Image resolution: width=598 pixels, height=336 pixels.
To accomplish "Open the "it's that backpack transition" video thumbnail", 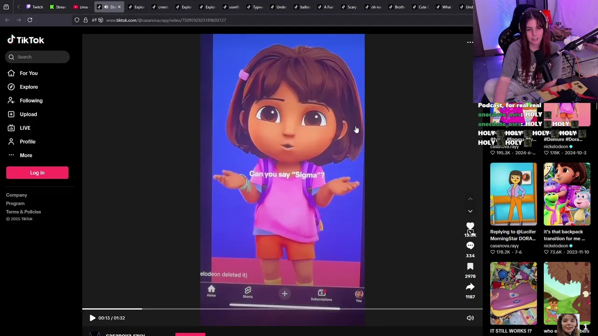I will pyautogui.click(x=567, y=194).
